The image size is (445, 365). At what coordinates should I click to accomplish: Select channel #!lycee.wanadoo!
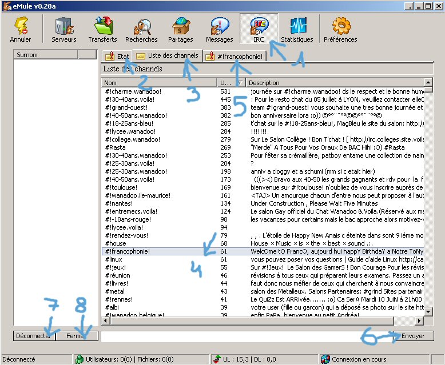[x=263, y=131]
